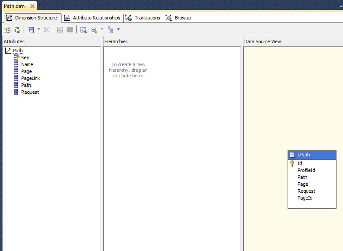This screenshot has height=251, width=343.
Task: Click the Add Business Intelligence toolbar icon
Action: click(7, 30)
